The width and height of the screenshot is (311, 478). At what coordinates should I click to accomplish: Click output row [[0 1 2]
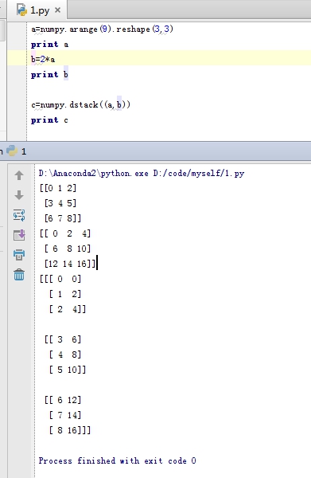click(58, 188)
